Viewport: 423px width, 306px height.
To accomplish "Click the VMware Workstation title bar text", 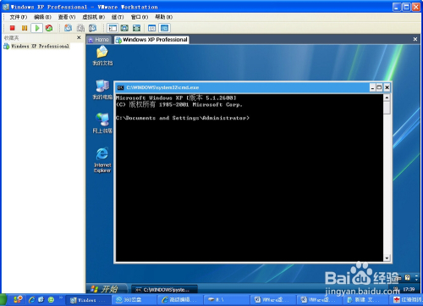I will coord(84,7).
